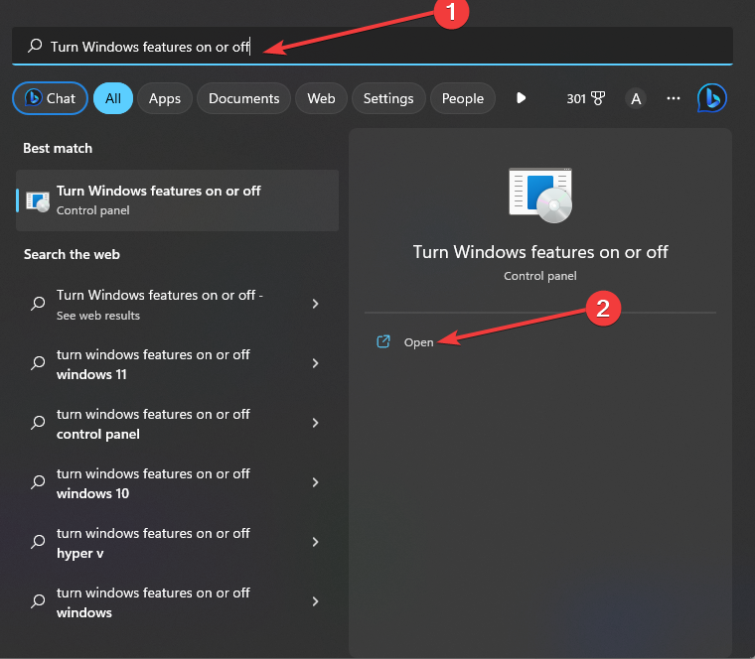Expand the 'windows 11' web suggestion chevron
Viewport: 755px width, 659px height.
(x=315, y=363)
